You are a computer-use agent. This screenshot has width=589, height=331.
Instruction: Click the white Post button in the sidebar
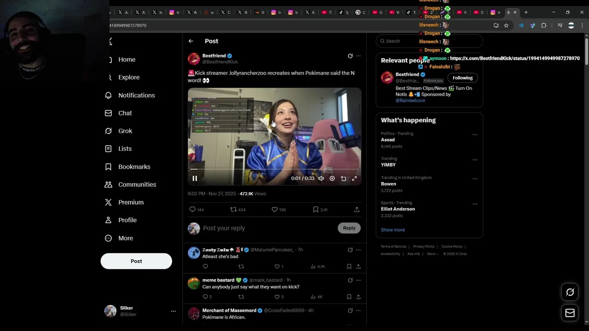coord(136,261)
